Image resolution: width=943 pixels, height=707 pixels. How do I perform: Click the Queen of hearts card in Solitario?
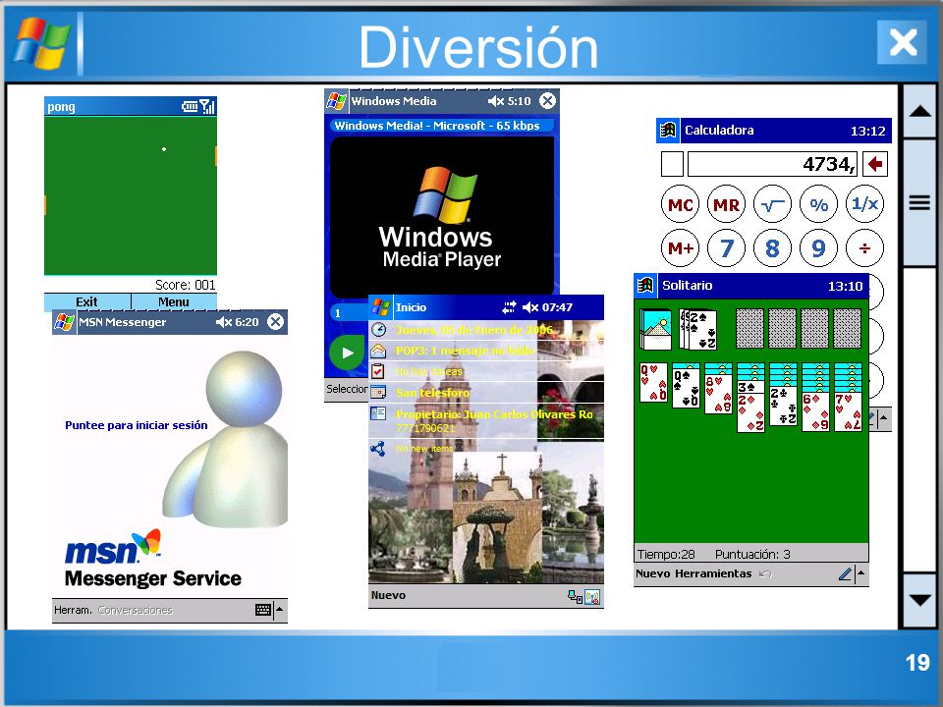(x=654, y=382)
